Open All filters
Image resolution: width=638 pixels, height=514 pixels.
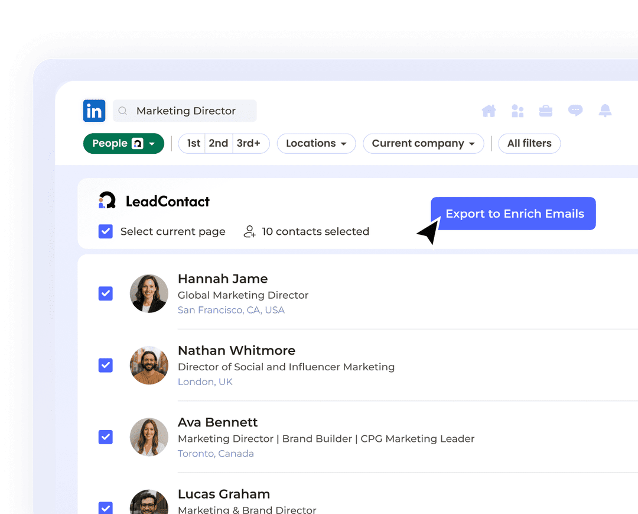pos(529,143)
